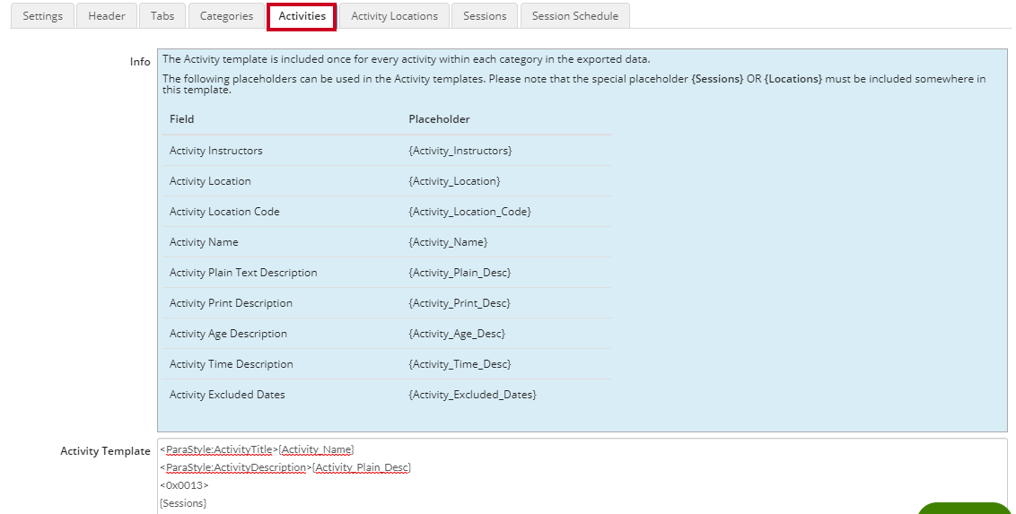Click the Info label
Viewport: 1016px width, 514px height.
click(x=140, y=62)
